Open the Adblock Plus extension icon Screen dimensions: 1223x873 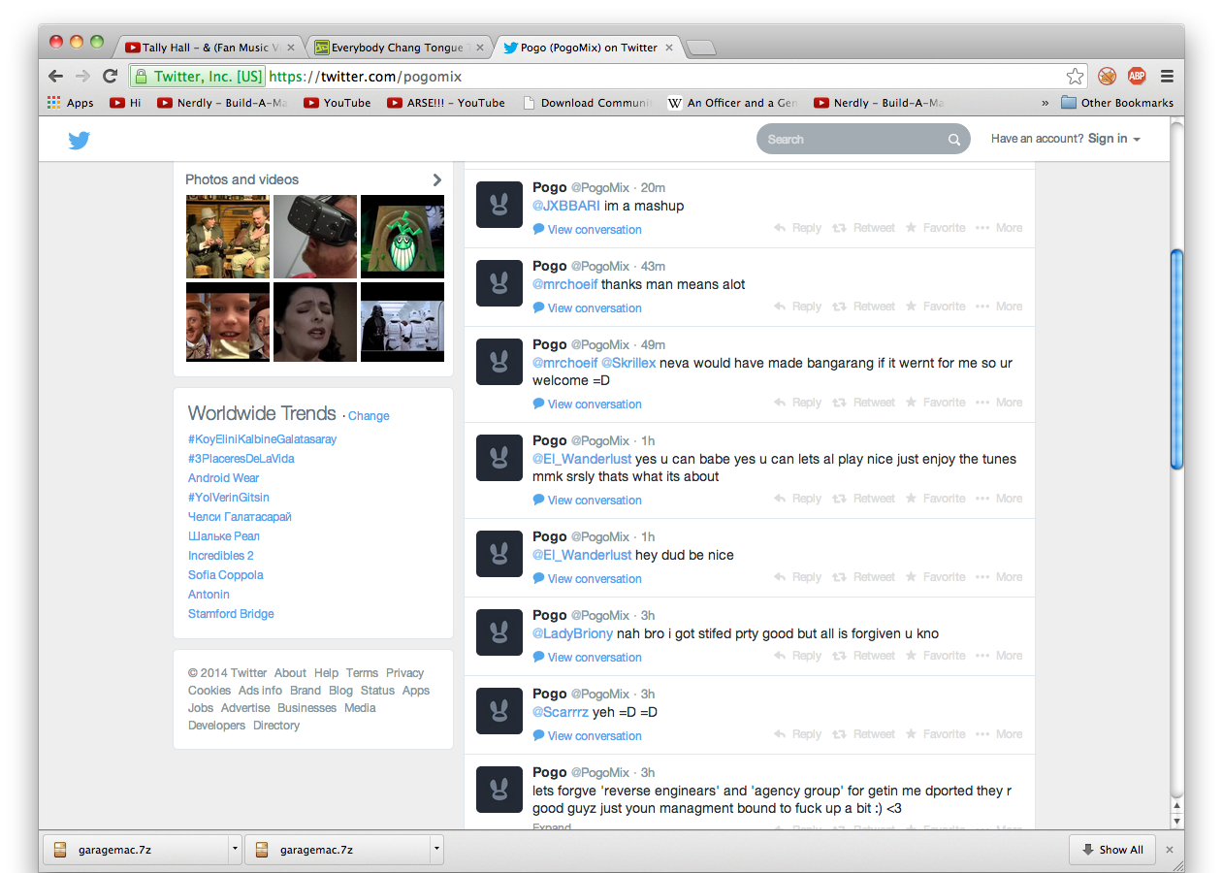(1136, 77)
